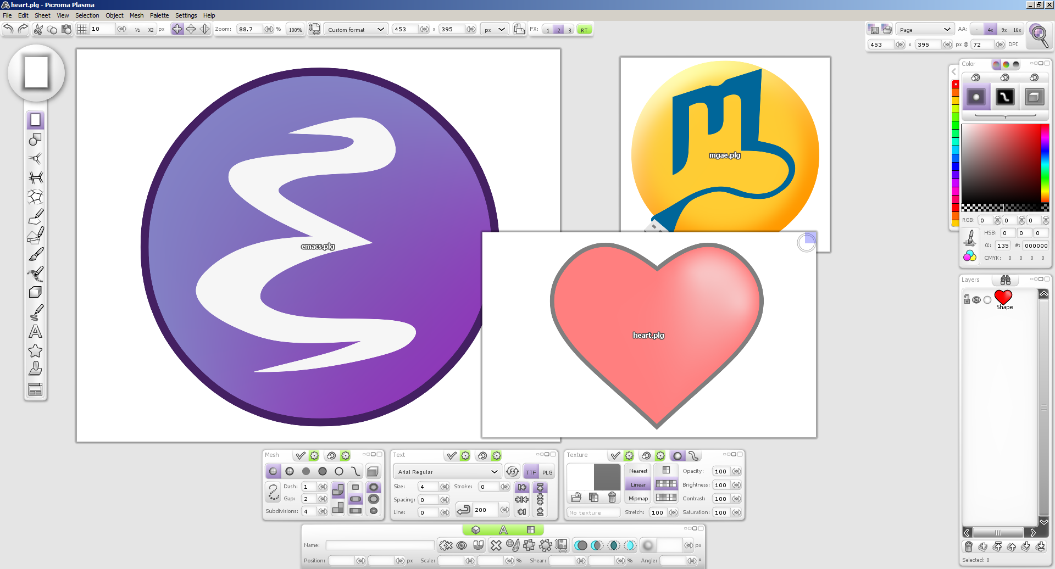Screen dimensions: 1055x569
Task: Click the delete layer trash icon
Action: (x=968, y=546)
